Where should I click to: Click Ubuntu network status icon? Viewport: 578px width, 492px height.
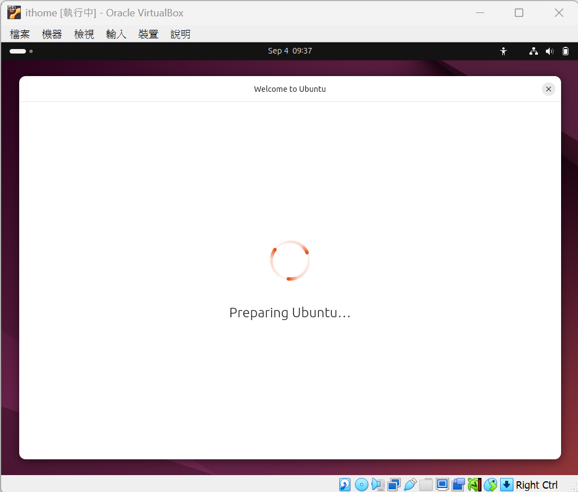point(533,51)
